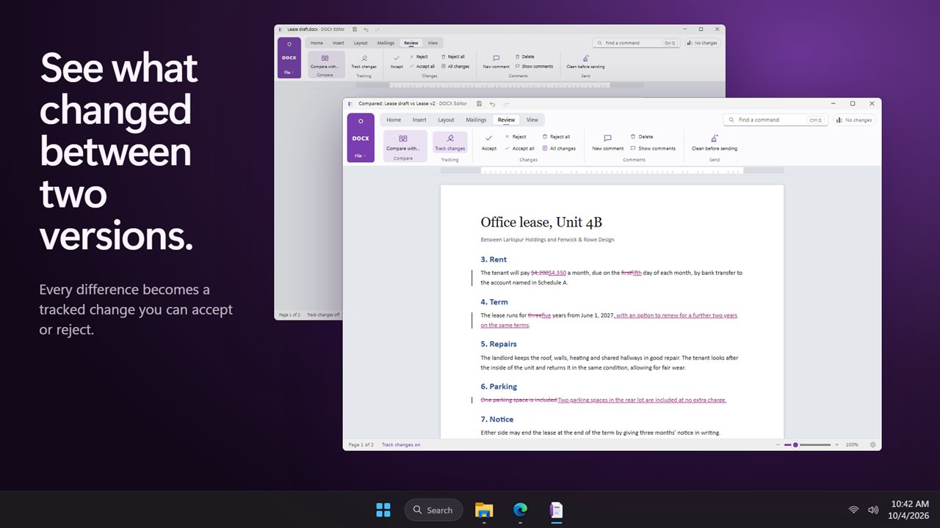Toggle Track changes in the Lease draft.docx window
Screen dimensions: 940x528
pyautogui.click(x=364, y=62)
